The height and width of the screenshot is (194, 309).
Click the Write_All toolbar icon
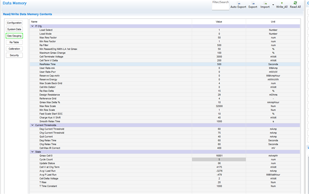(281, 5)
